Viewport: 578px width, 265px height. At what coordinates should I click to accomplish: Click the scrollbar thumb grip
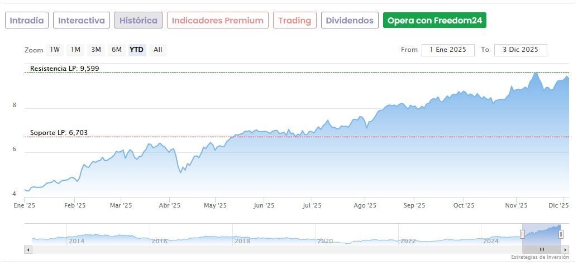pyautogui.click(x=541, y=249)
